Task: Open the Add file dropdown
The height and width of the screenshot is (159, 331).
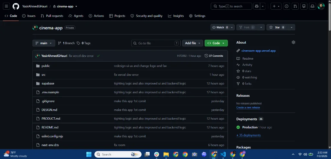Action: (193, 43)
